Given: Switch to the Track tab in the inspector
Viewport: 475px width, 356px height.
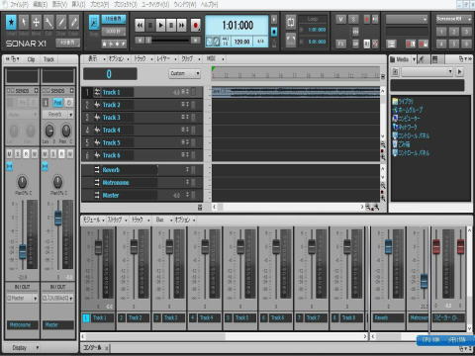Looking at the screenshot, I should 48,59.
